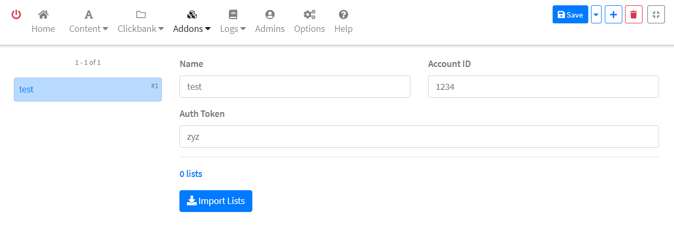Click the collapse fullscreen icon button
674x246 pixels.
656,15
